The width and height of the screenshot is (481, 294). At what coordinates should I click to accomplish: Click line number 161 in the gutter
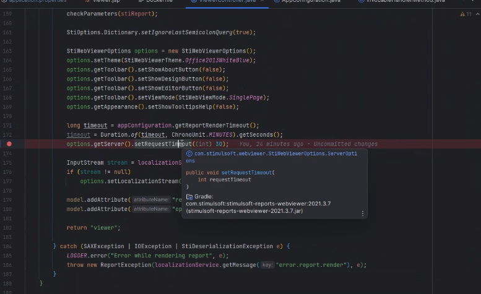[x=7, y=33]
